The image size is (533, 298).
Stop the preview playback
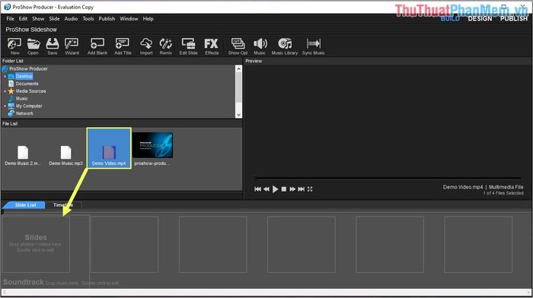pos(284,189)
